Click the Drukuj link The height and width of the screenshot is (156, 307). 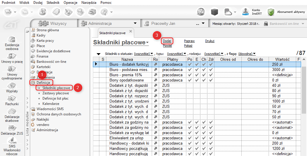(209, 41)
